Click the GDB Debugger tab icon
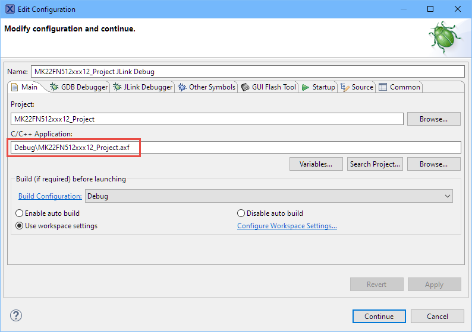Viewport: 472px width, 332px height. [54, 87]
